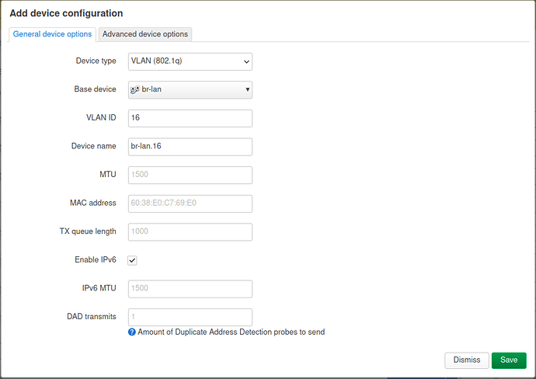Click the TX queue length label

point(88,231)
